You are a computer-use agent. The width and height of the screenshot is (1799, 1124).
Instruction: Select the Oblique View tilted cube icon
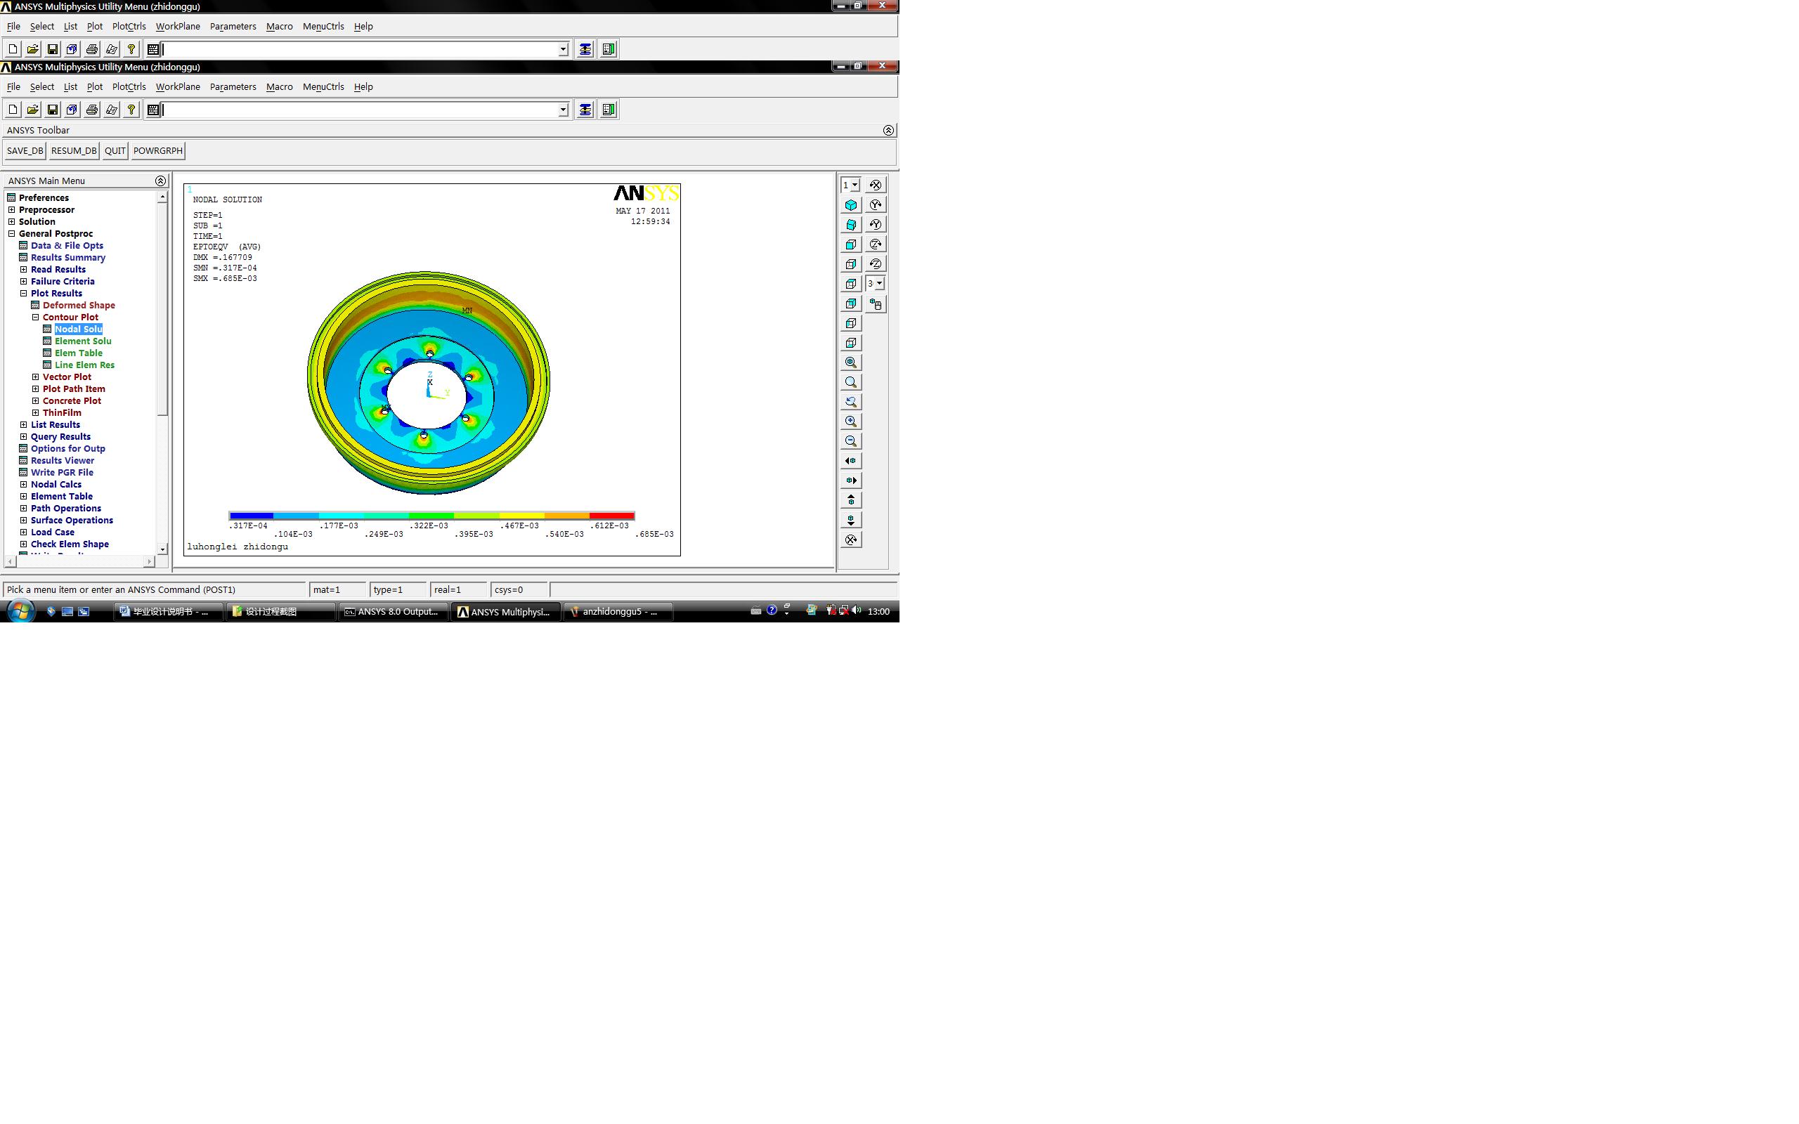851,225
